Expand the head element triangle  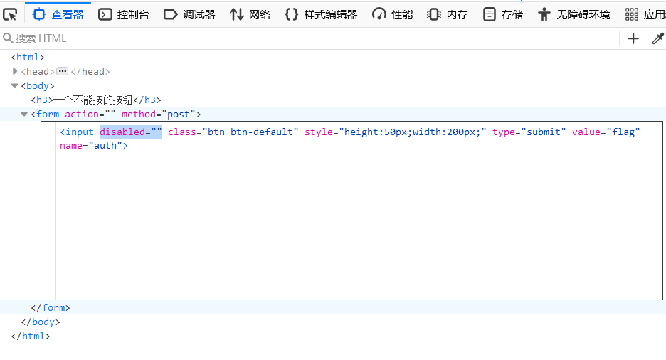15,71
